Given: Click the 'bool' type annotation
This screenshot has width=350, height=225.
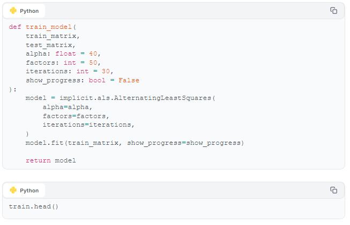Looking at the screenshot, I should point(97,80).
